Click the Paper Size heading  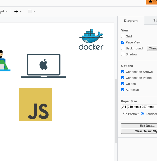129,101
